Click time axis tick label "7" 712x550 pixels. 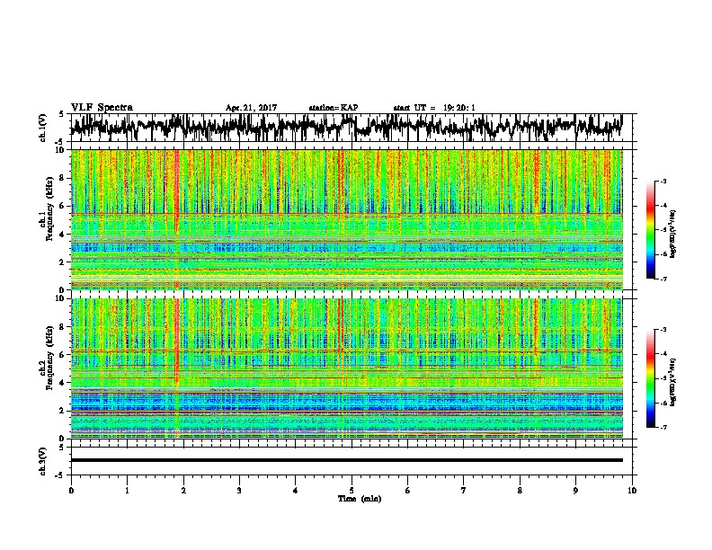pos(464,490)
